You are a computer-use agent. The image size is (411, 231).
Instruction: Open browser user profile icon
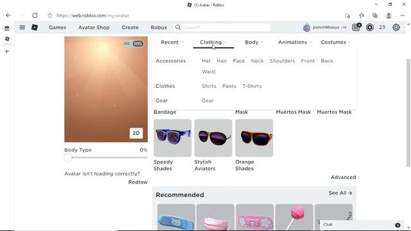click(389, 15)
